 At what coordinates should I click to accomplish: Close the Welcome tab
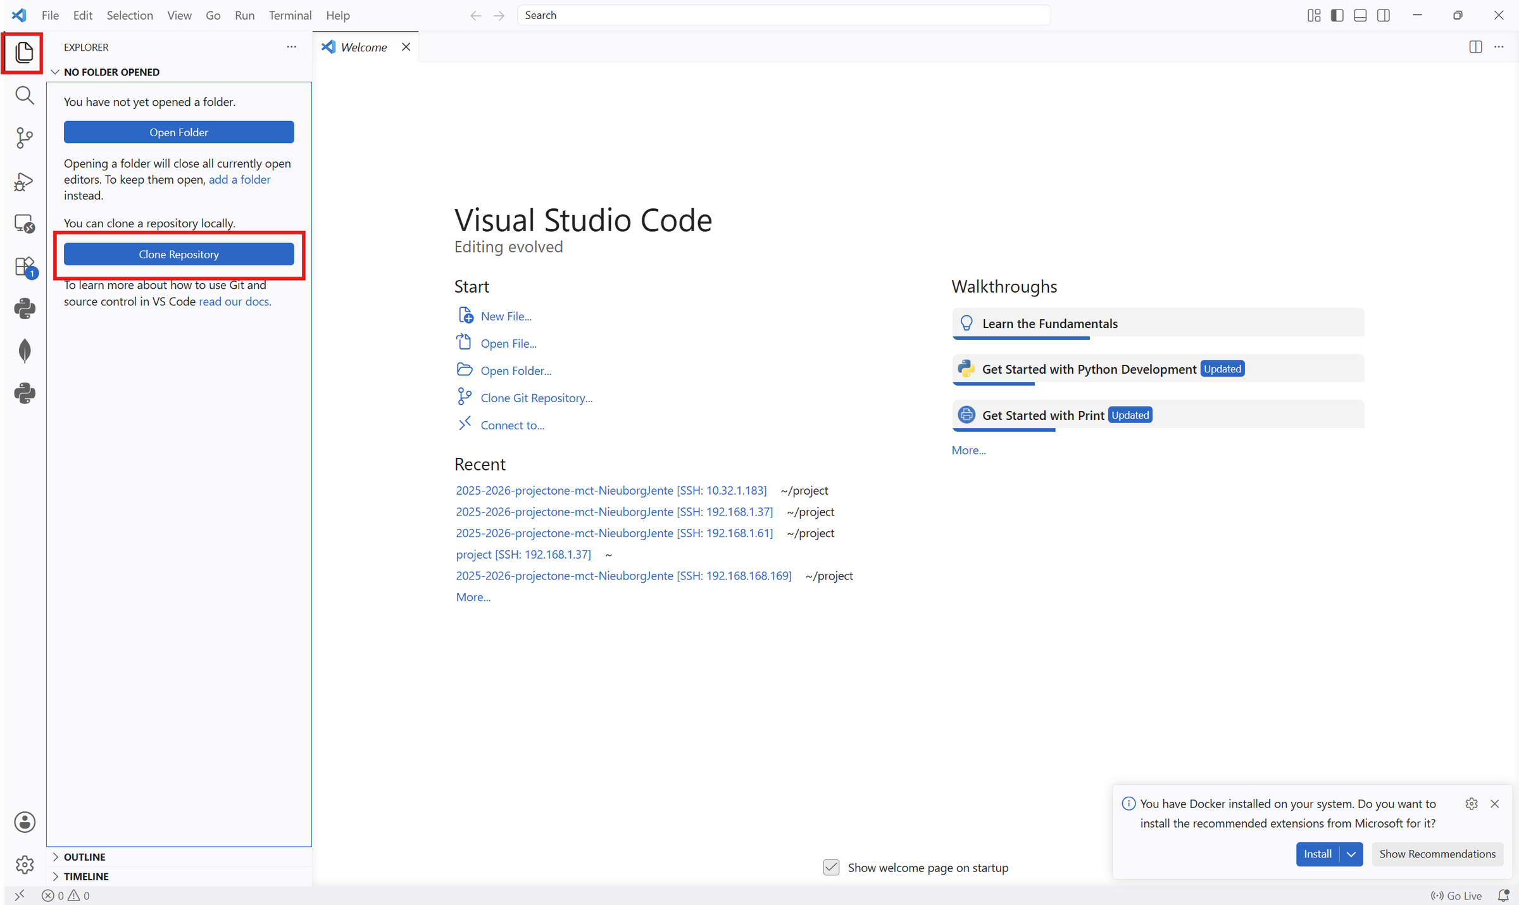click(406, 47)
